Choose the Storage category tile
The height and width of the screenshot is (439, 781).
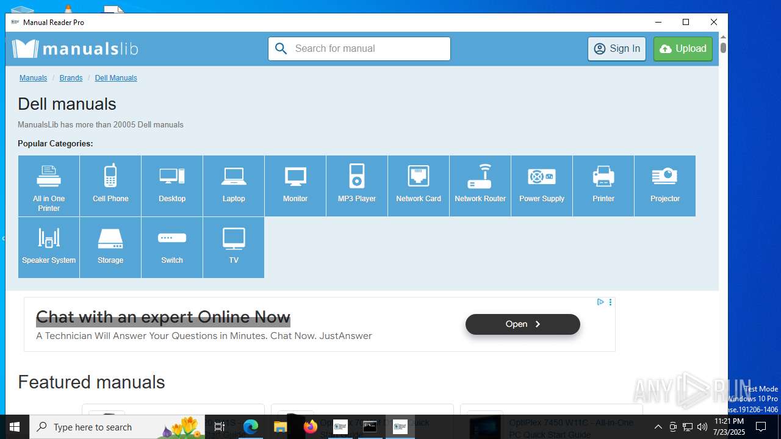[x=110, y=248]
